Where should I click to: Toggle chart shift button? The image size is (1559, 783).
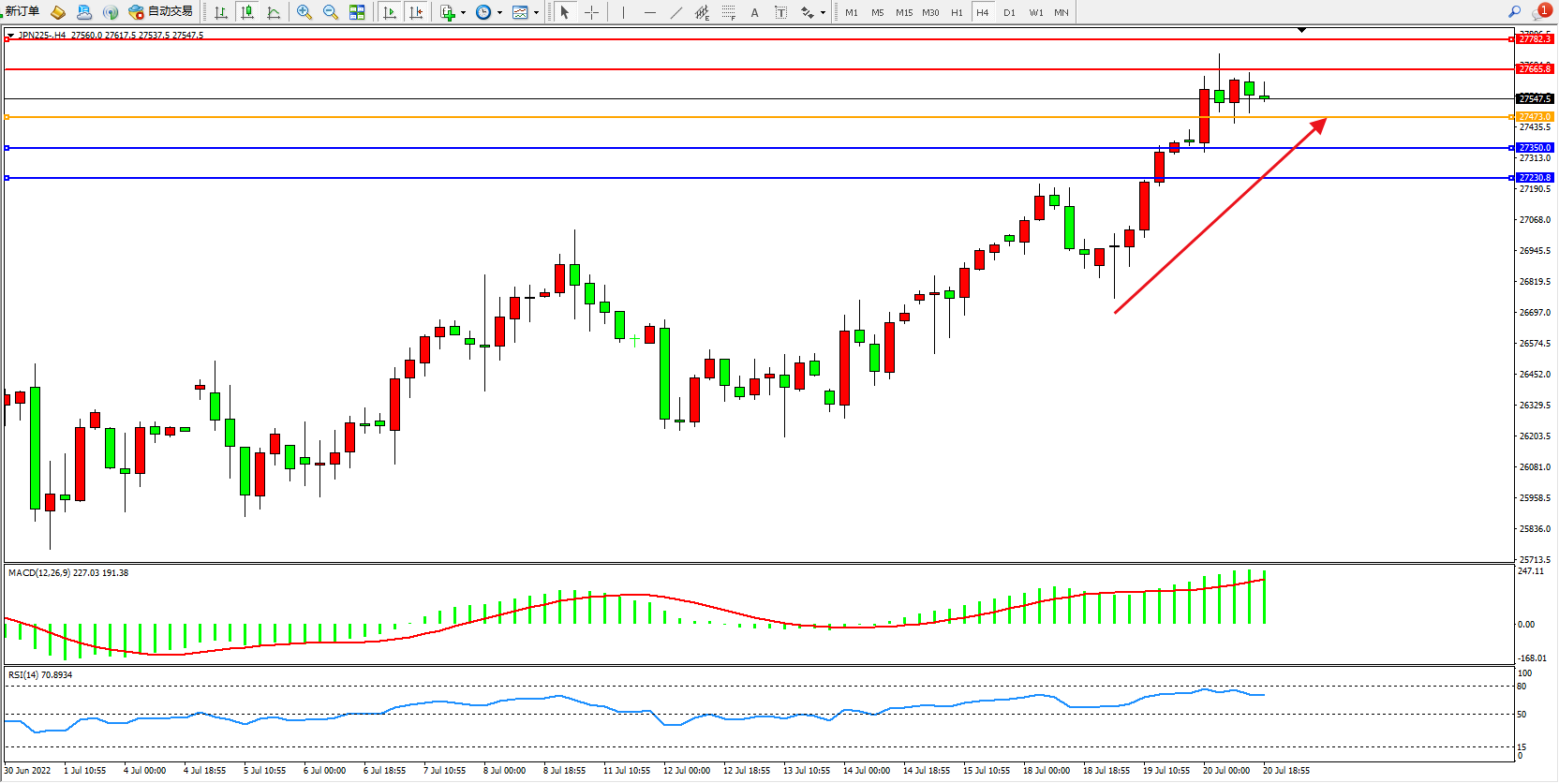(x=416, y=12)
